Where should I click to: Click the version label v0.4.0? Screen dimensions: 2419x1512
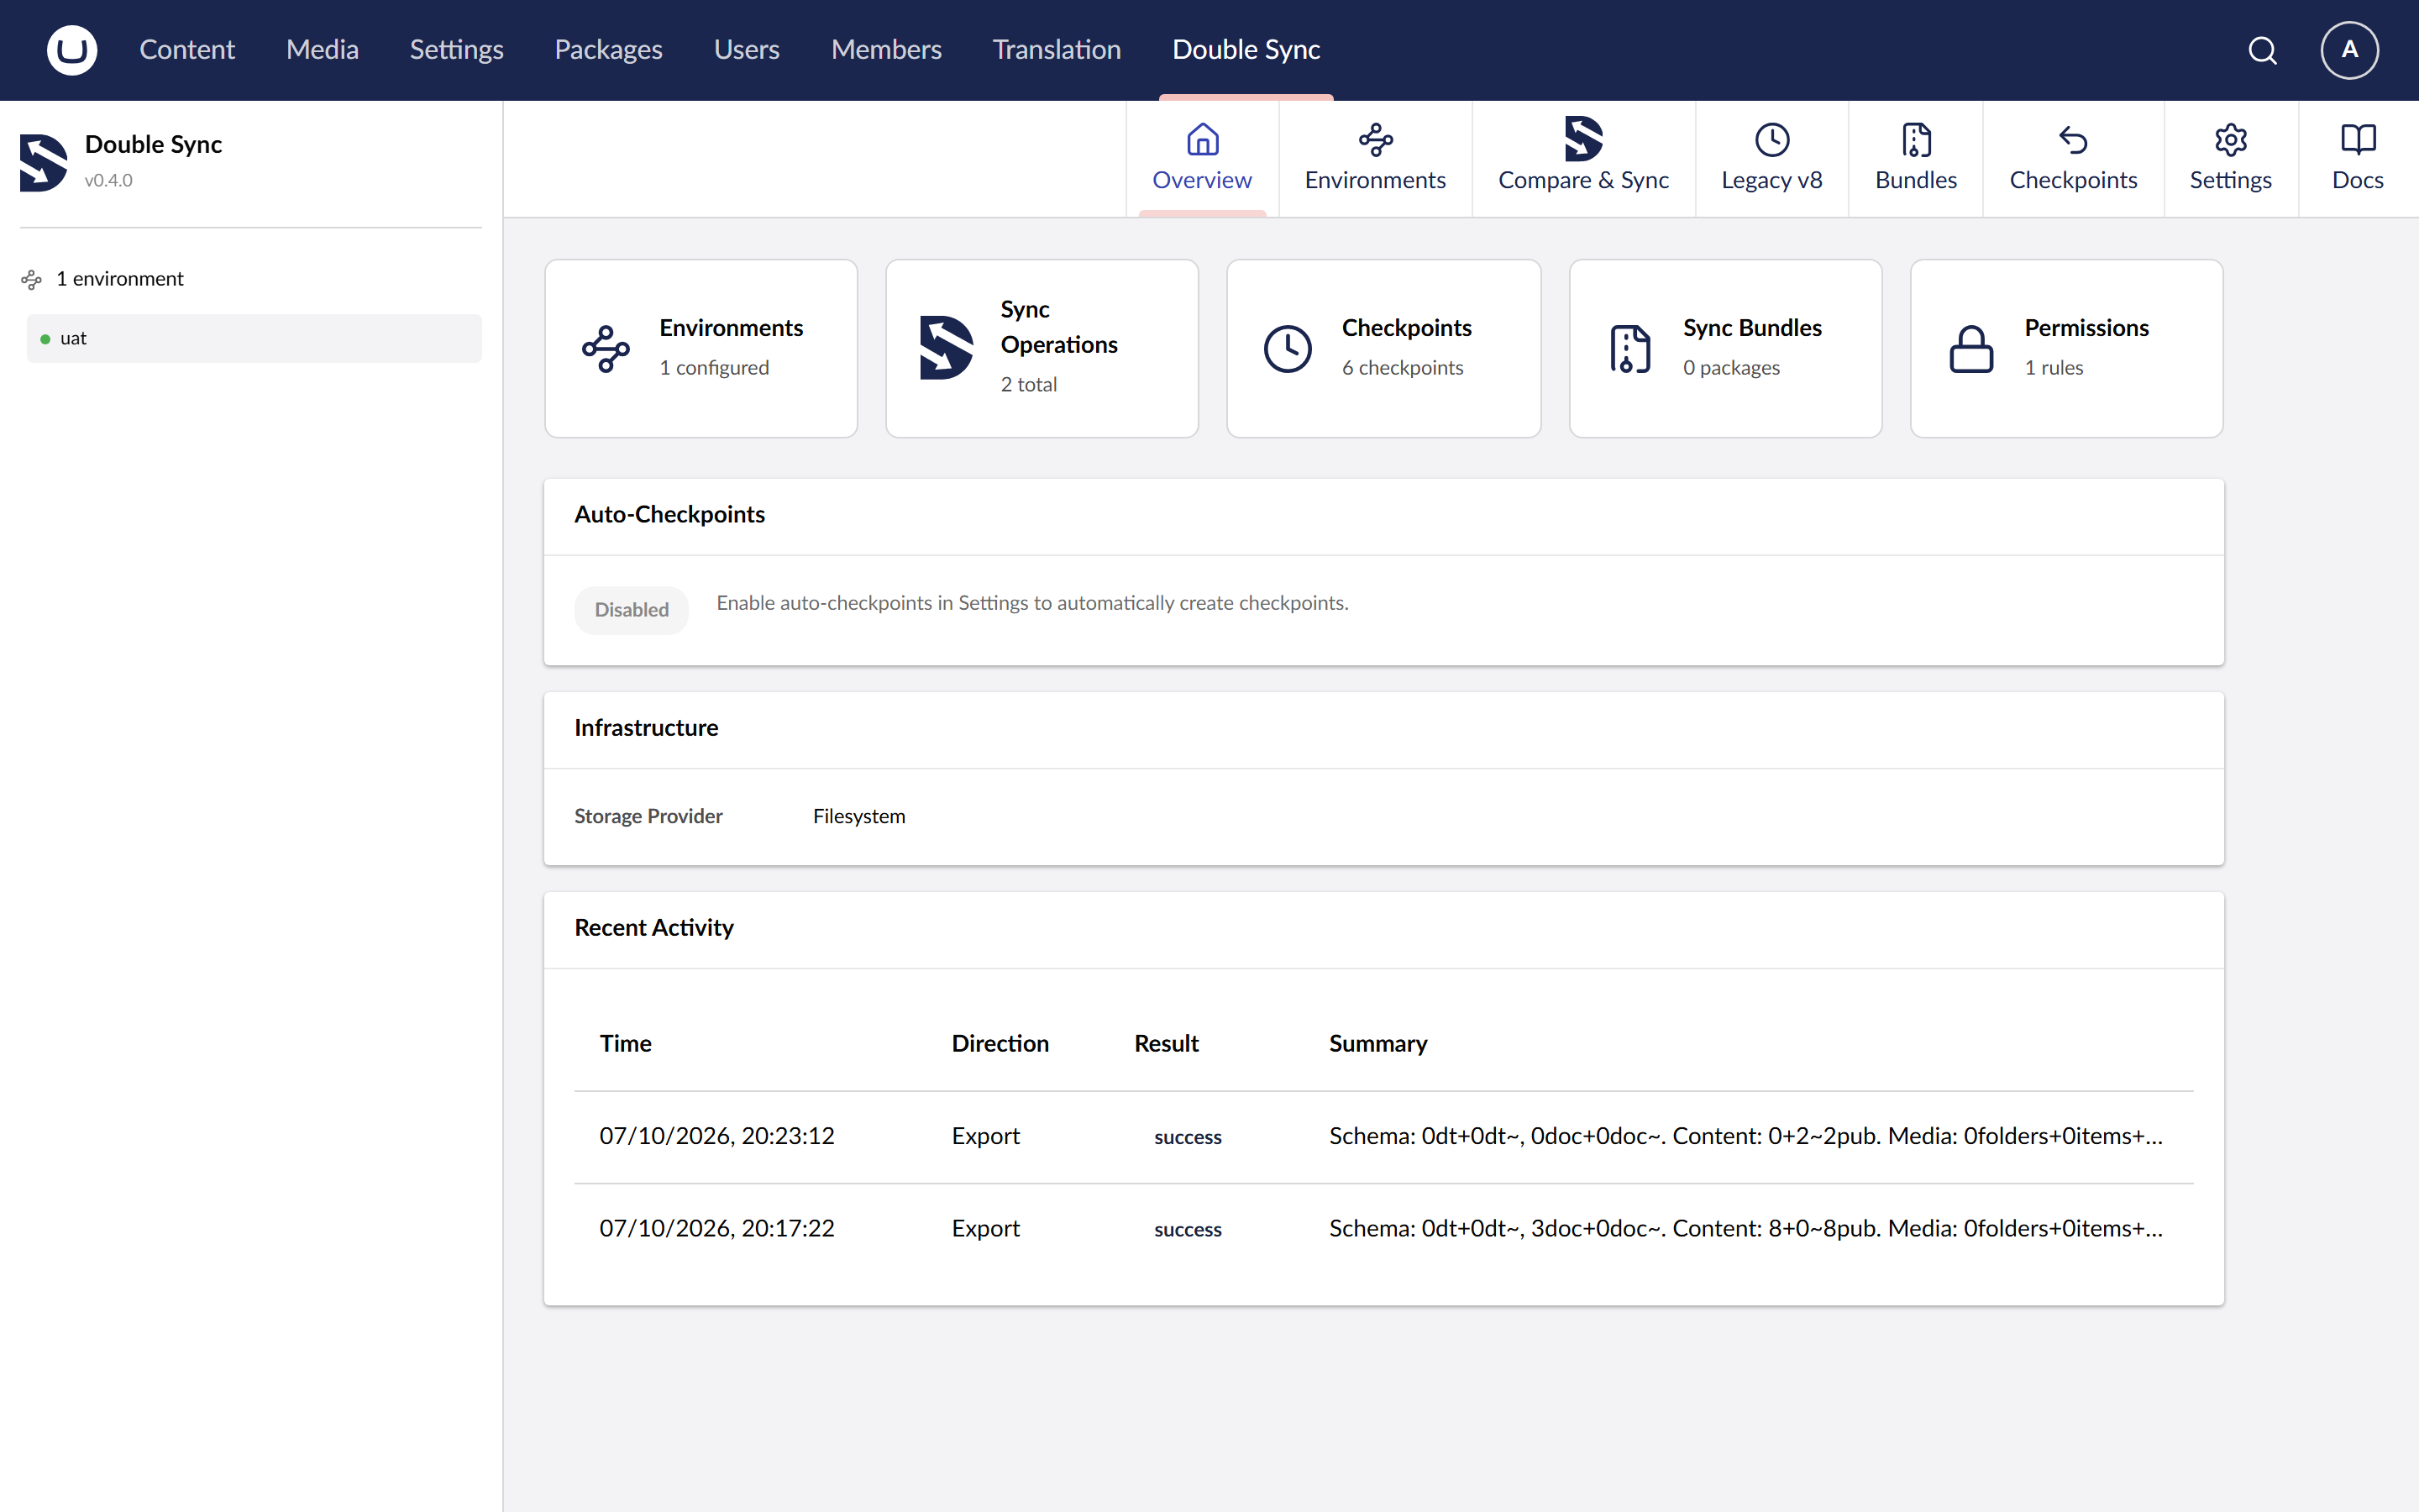coord(108,180)
